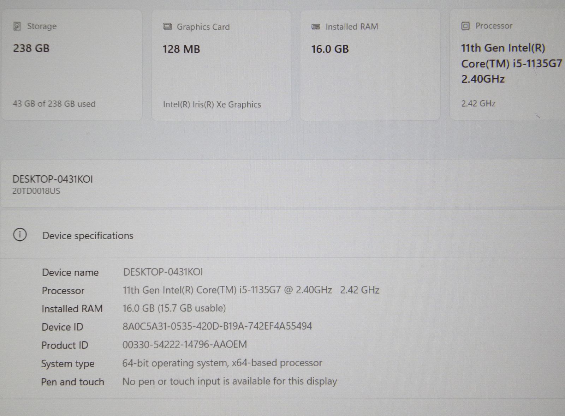Click the DESKTOP-0431KOI computer name heading
Screen dimensions: 565x416
[53, 179]
